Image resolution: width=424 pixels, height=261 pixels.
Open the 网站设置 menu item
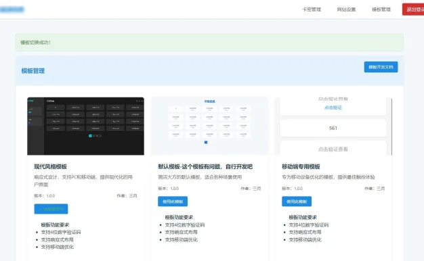click(346, 9)
